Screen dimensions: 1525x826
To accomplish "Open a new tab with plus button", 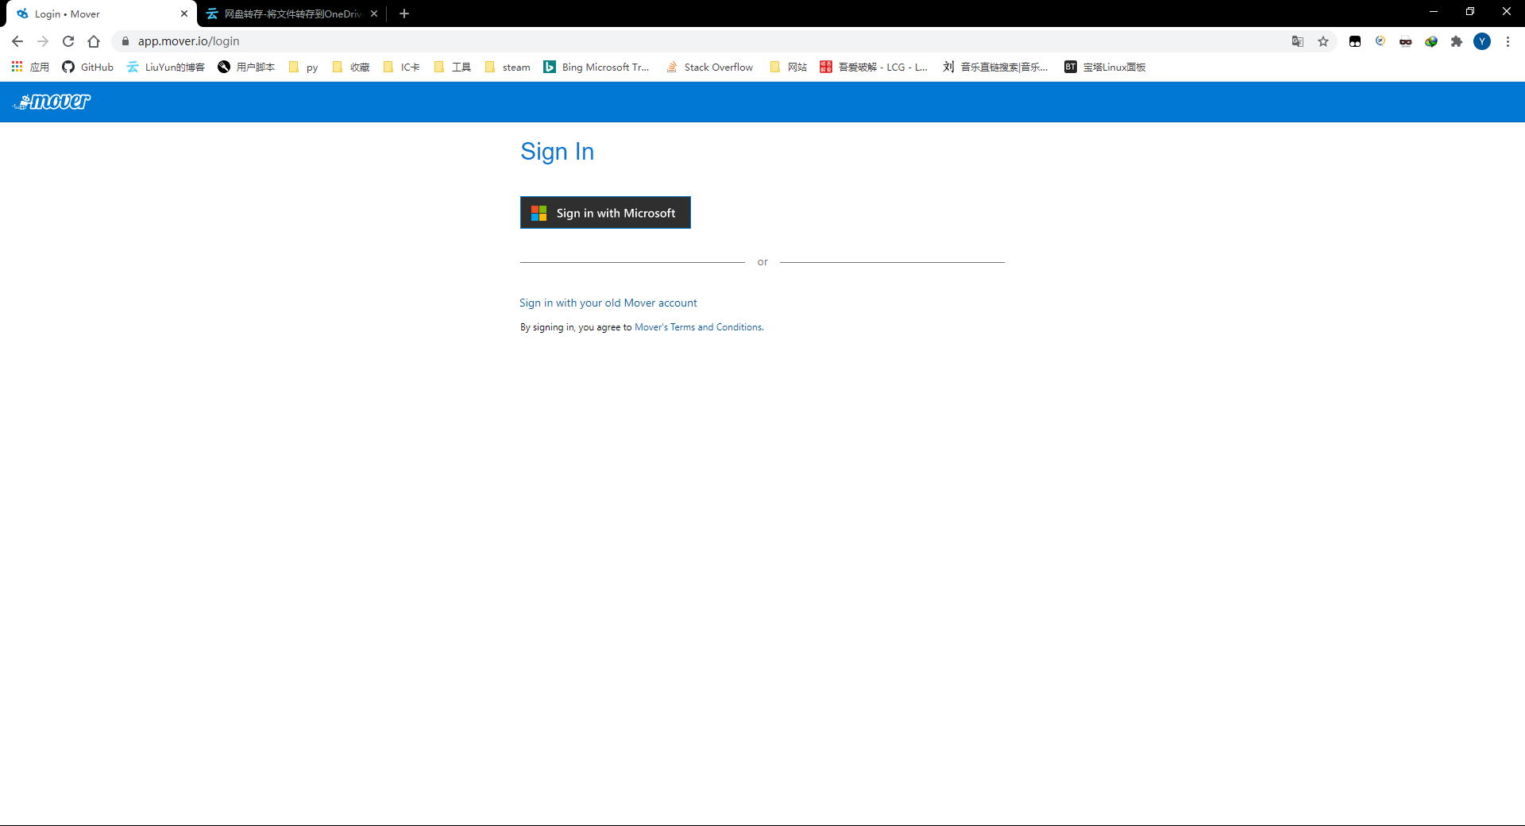I will [404, 14].
